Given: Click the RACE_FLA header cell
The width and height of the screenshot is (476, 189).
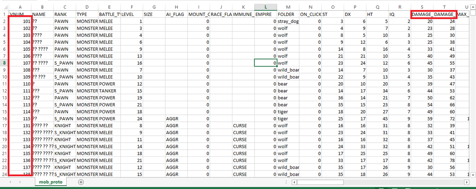Looking at the screenshot, I should [x=221, y=14].
